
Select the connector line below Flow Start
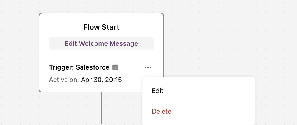[x=101, y=108]
